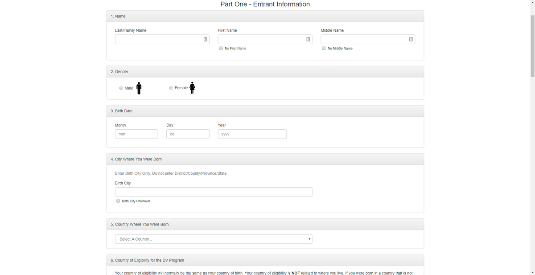Screen dimensions: 535x275
Task: Click the '2. Gender' section header
Action: point(265,72)
